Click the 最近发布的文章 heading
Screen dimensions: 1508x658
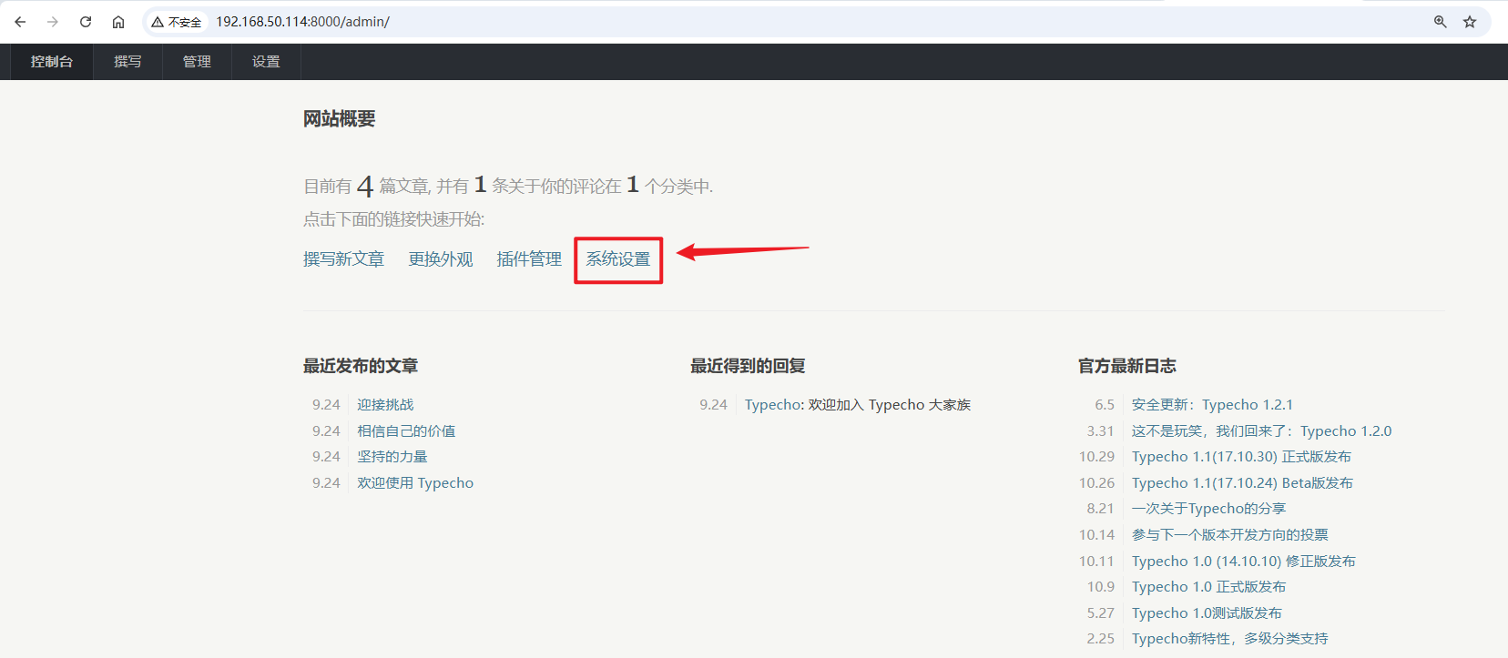(361, 366)
